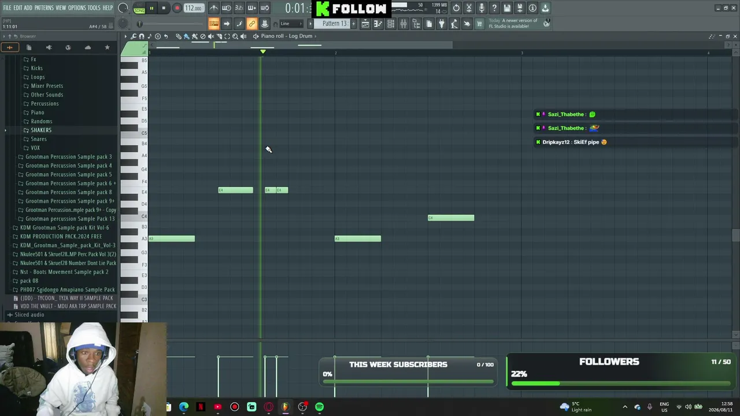The width and height of the screenshot is (740, 416).
Task: Click the tempo value 112.000
Action: click(193, 9)
